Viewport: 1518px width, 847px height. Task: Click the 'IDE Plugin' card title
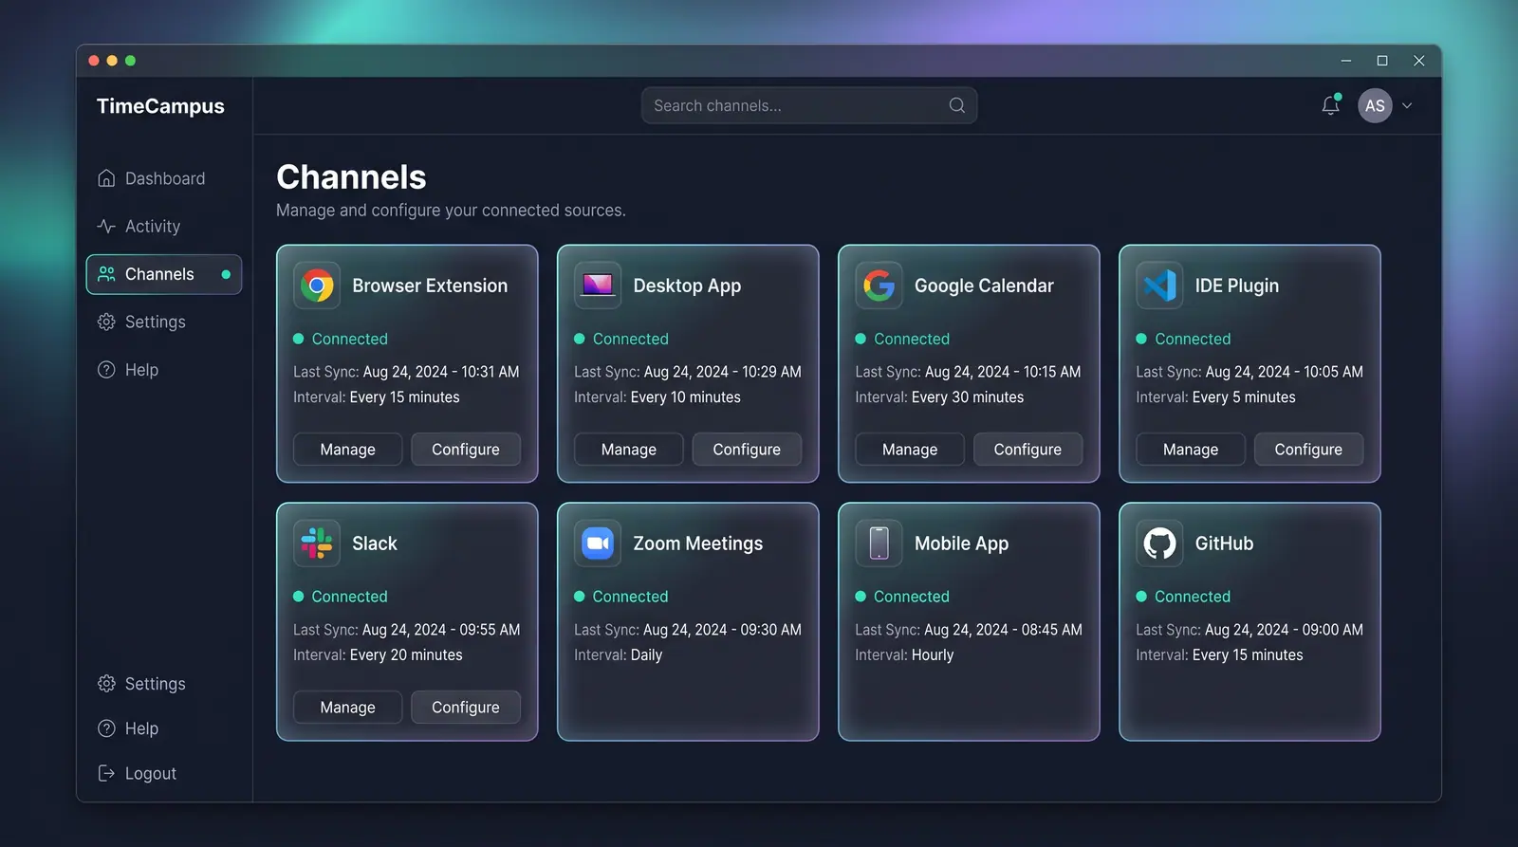tap(1237, 285)
